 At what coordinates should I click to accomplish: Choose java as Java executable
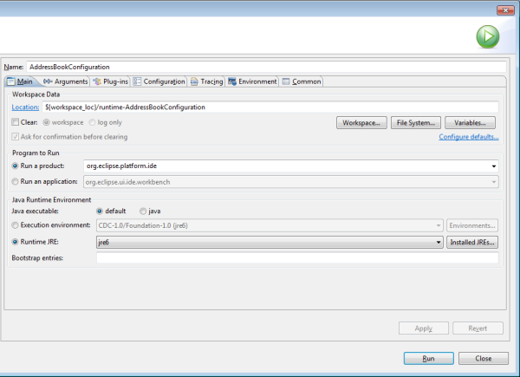tap(143, 211)
